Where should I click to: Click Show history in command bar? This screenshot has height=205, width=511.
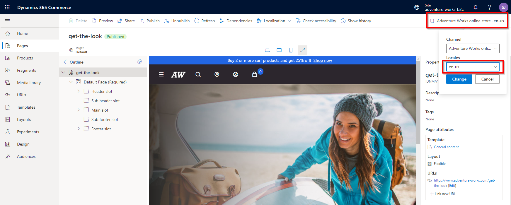(356, 21)
